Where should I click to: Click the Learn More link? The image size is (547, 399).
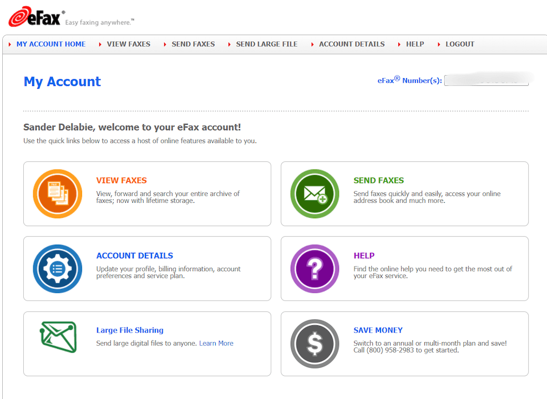(216, 343)
